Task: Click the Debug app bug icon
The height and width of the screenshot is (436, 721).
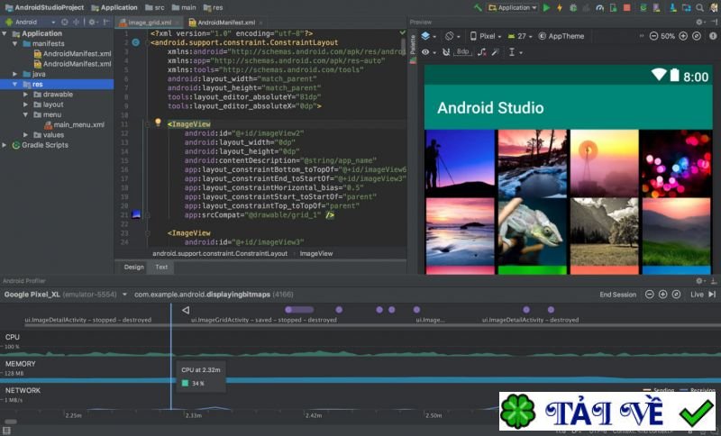Action: (x=573, y=7)
